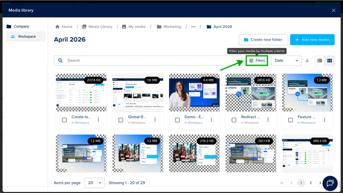Open the Filters panel

click(257, 60)
